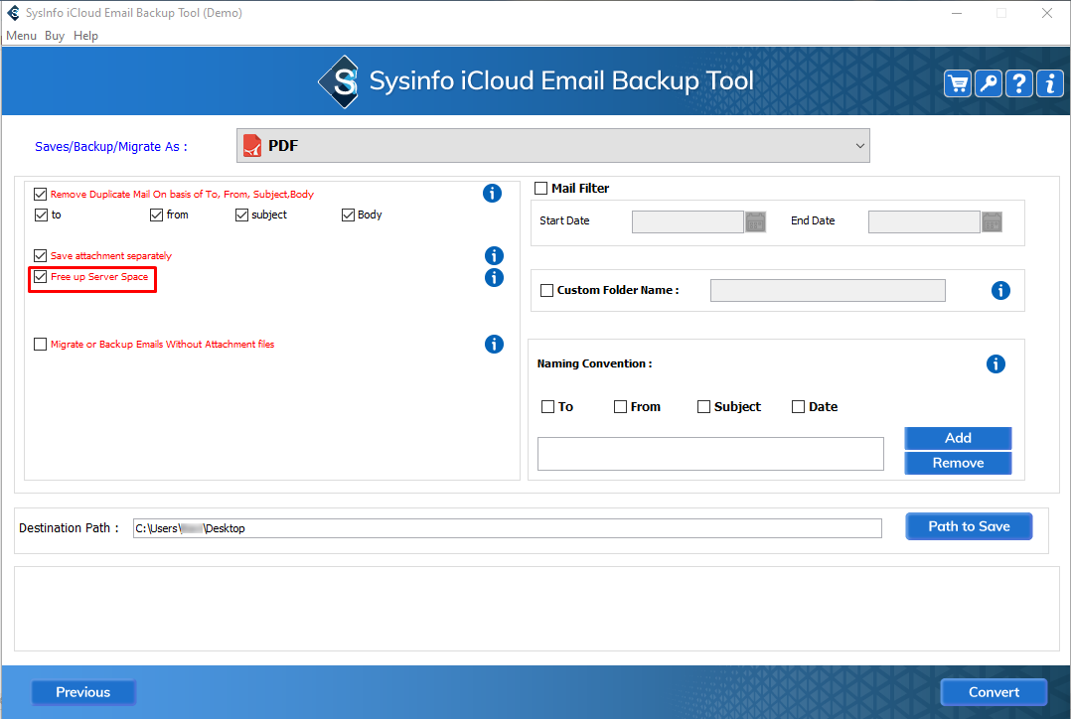Click the Destination Path text field
This screenshot has height=719, width=1071.
click(x=507, y=528)
